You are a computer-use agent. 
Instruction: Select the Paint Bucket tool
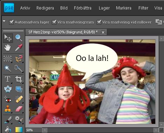[8, 129]
